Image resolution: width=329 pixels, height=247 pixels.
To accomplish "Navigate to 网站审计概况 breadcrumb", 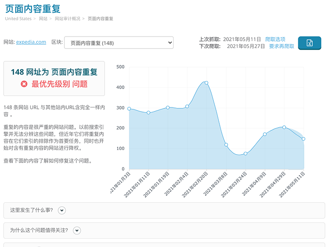I will (67, 19).
